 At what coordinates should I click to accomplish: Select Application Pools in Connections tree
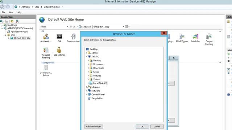pyautogui.click(x=19, y=31)
